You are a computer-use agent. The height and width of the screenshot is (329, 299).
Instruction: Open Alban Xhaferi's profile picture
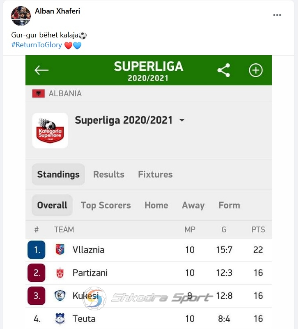point(21,16)
